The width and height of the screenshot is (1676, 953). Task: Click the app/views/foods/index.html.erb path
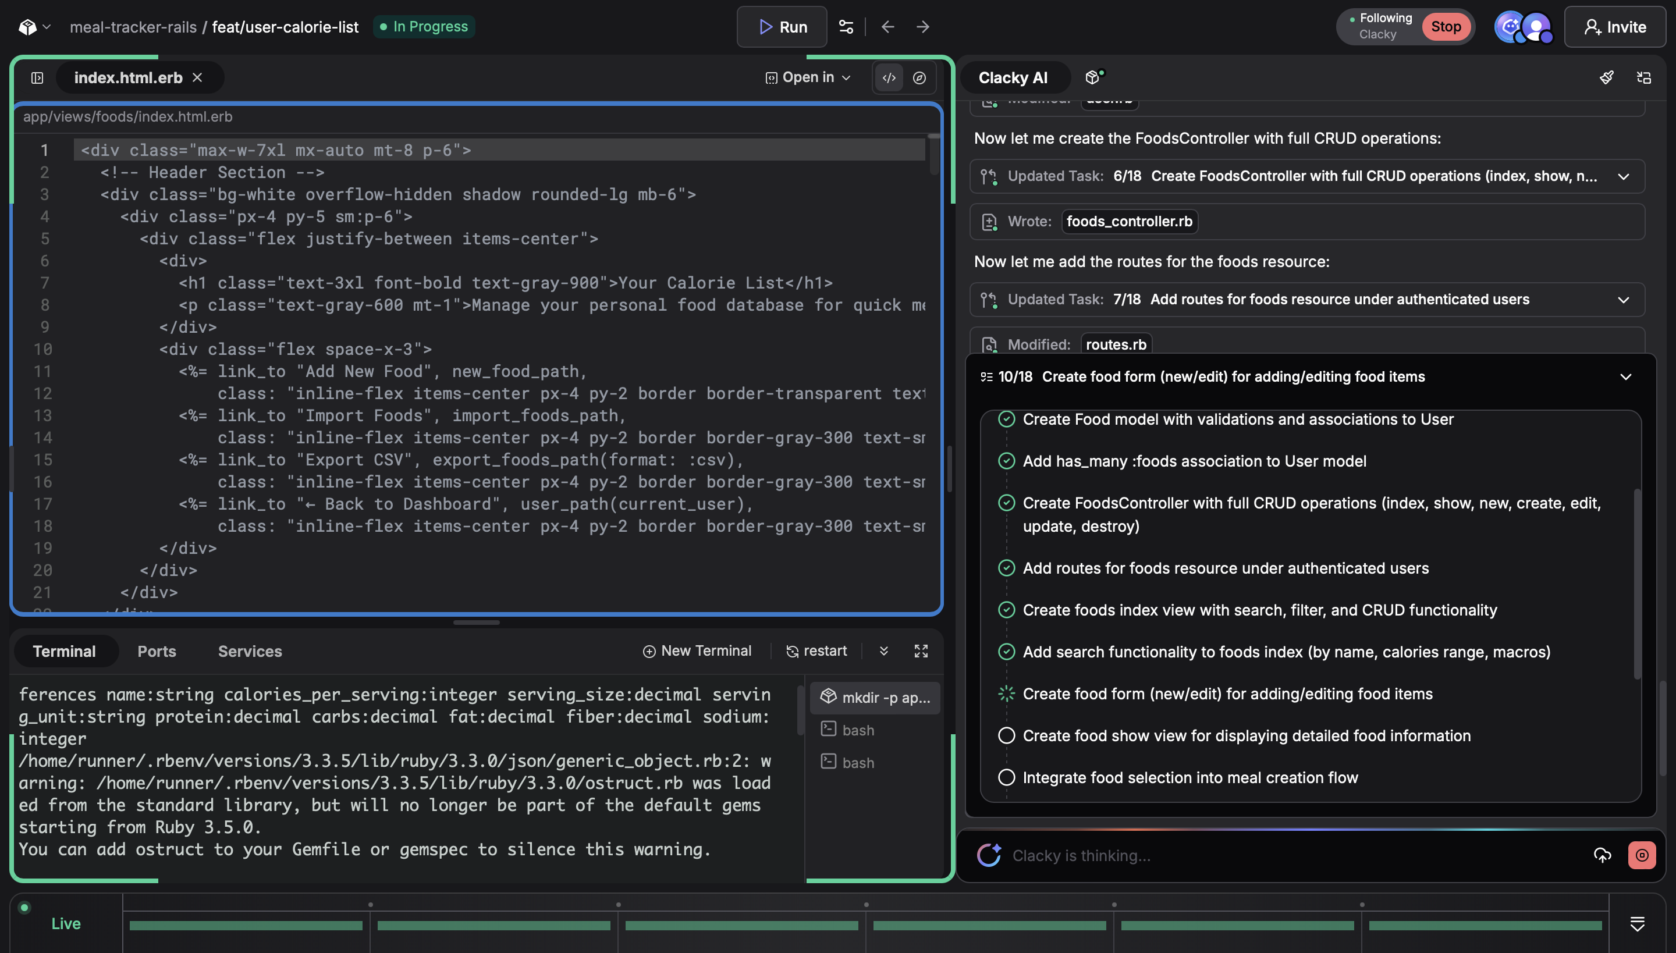127,116
